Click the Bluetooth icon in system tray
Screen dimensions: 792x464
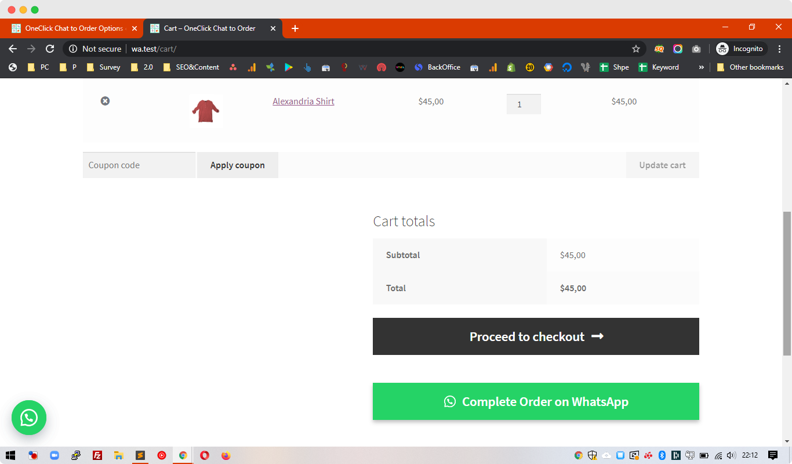coord(663,456)
